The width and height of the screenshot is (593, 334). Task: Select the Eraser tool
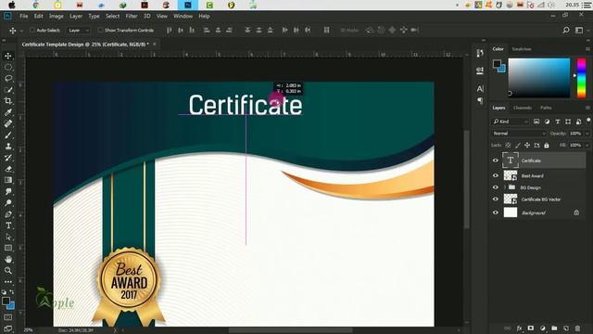(8, 169)
